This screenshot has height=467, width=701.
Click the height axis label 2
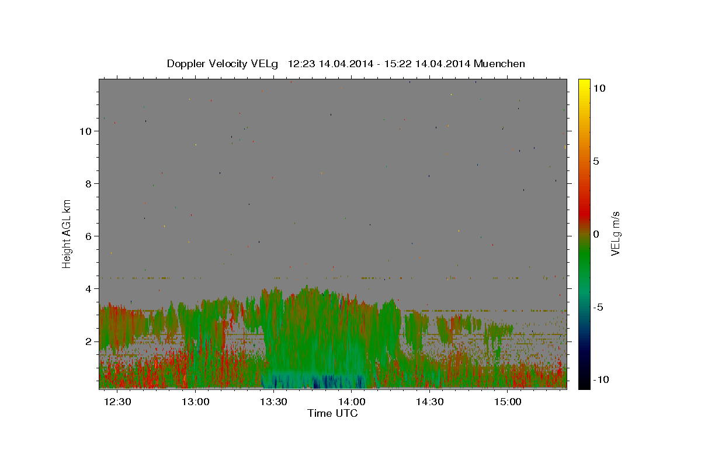(x=89, y=341)
